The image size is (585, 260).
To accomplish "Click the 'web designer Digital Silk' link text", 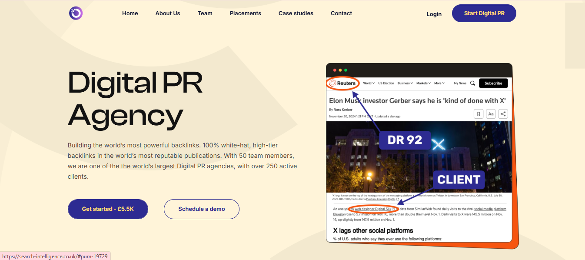I will tap(373, 209).
